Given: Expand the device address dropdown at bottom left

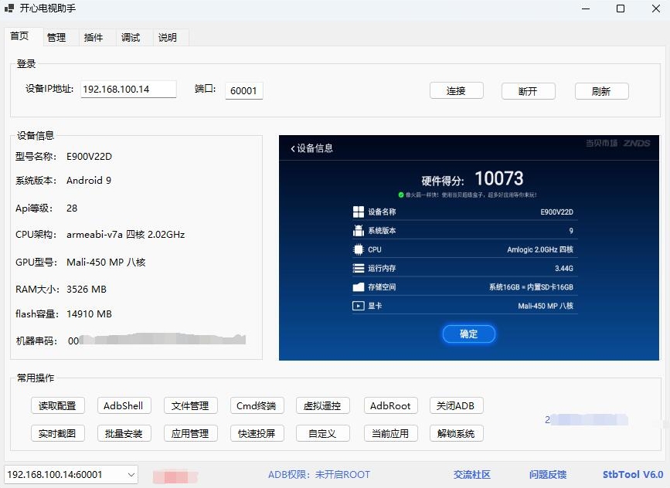Looking at the screenshot, I should click(130, 475).
